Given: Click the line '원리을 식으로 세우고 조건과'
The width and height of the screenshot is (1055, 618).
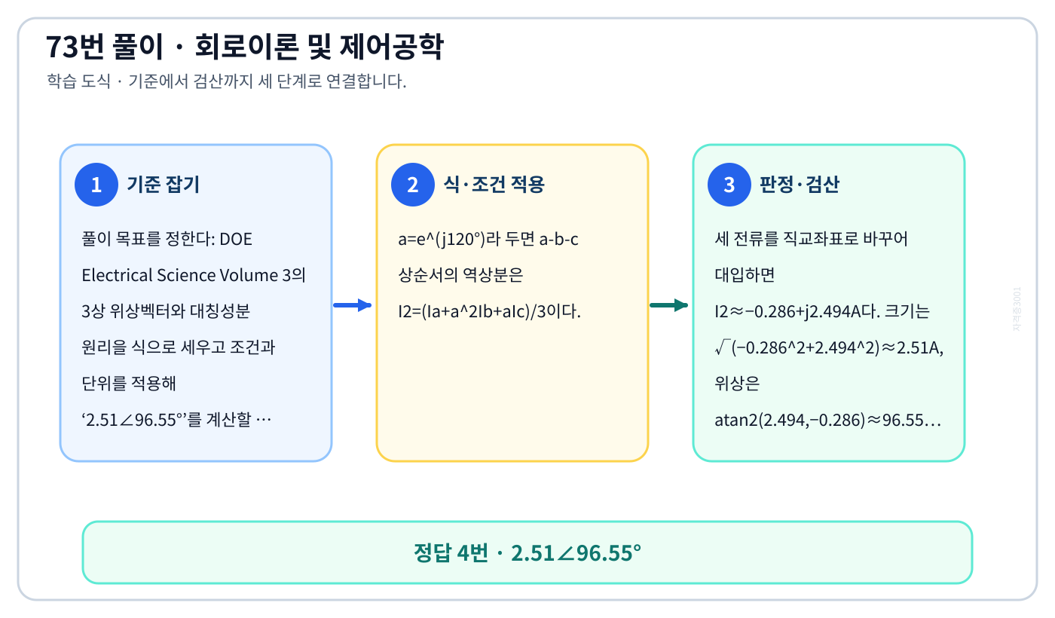Looking at the screenshot, I should pos(179,347).
